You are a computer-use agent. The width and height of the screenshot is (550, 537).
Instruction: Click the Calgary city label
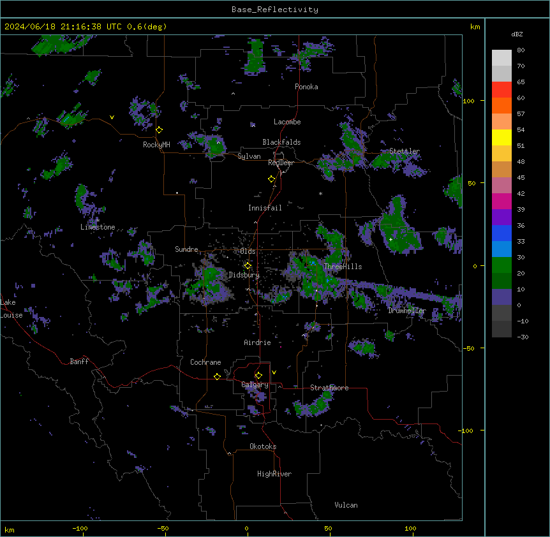[x=255, y=385]
